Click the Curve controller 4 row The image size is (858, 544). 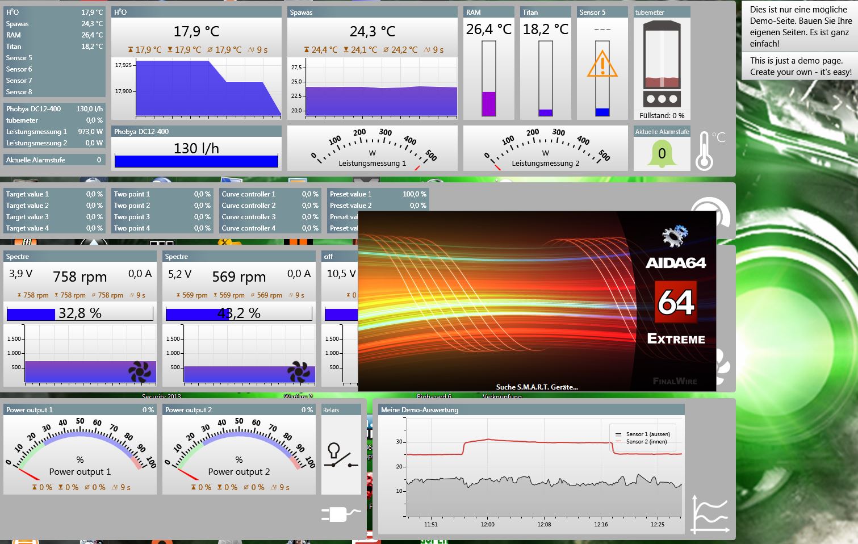pos(270,228)
